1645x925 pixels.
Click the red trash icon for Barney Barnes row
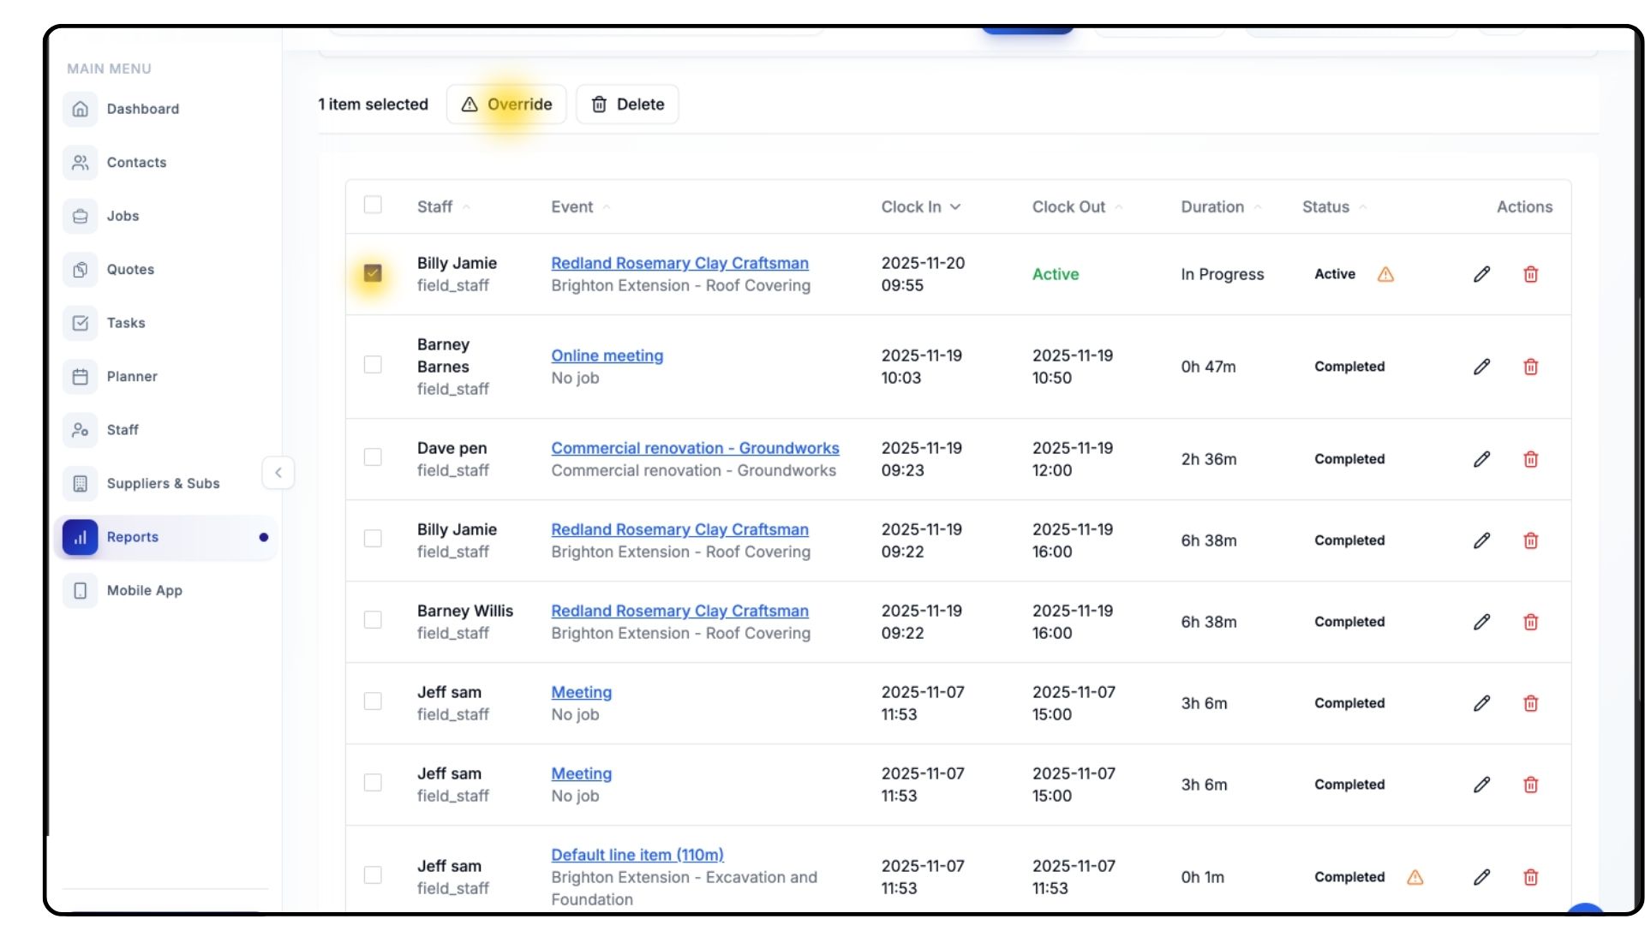tap(1530, 367)
